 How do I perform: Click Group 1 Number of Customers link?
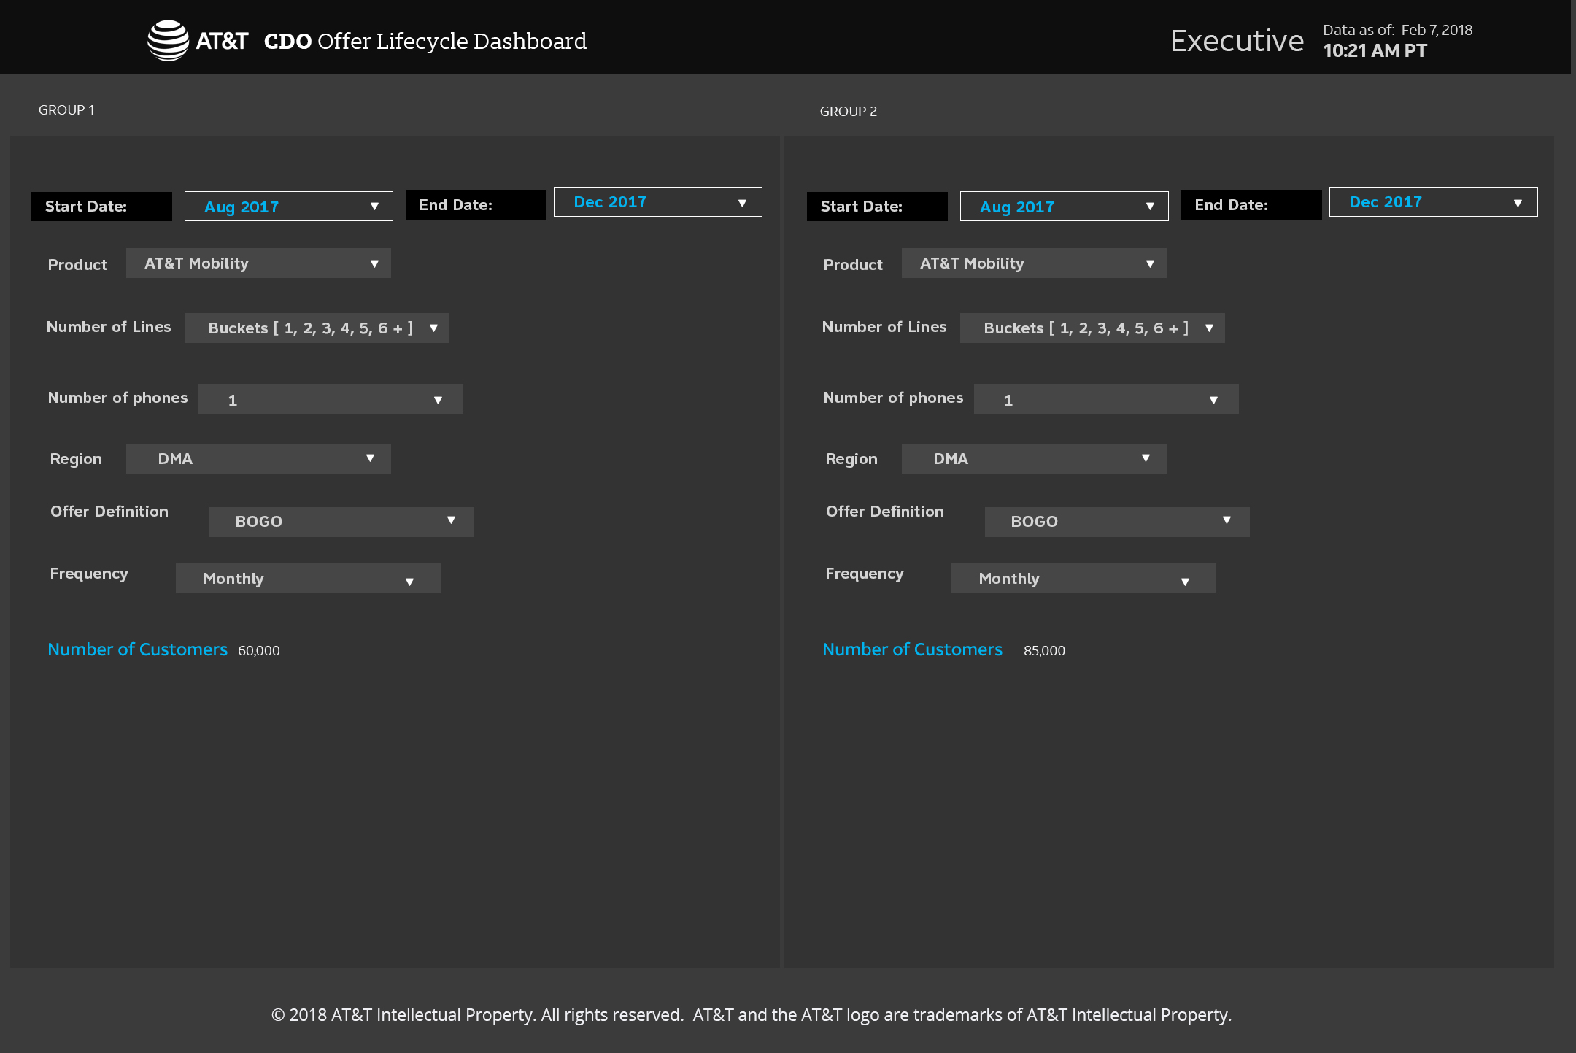[x=137, y=649]
